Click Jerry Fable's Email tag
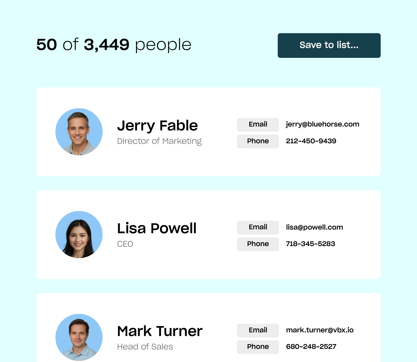This screenshot has height=362, width=417. pos(258,125)
